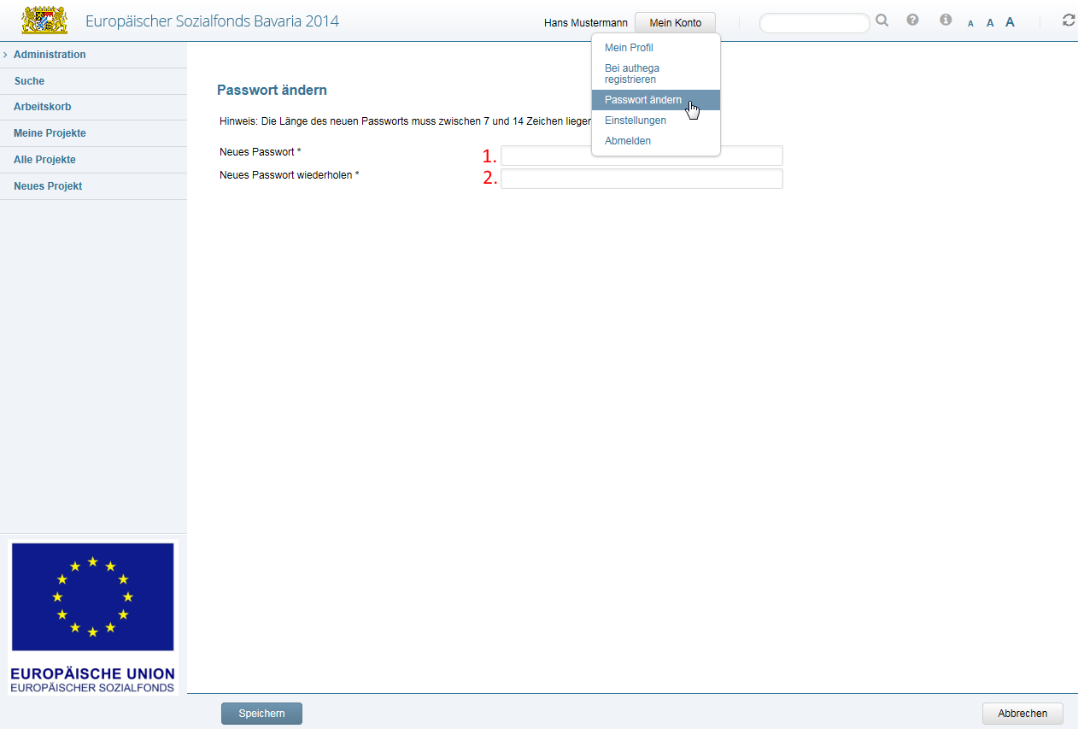Click the top search input box
1078x729 pixels.
click(x=814, y=23)
